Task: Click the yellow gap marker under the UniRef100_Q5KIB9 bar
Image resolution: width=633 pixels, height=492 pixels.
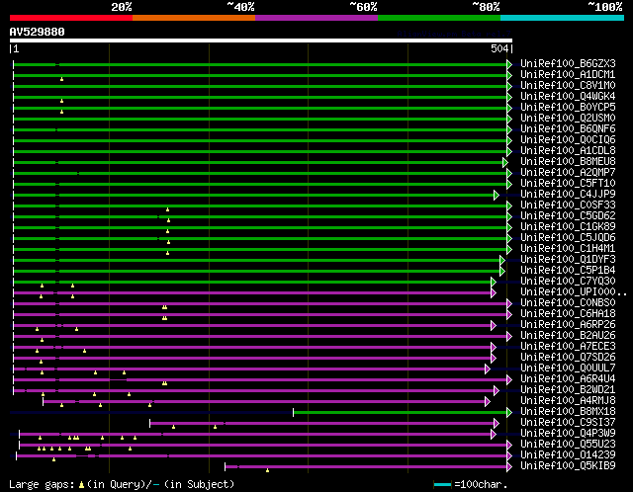Action: coord(268,470)
